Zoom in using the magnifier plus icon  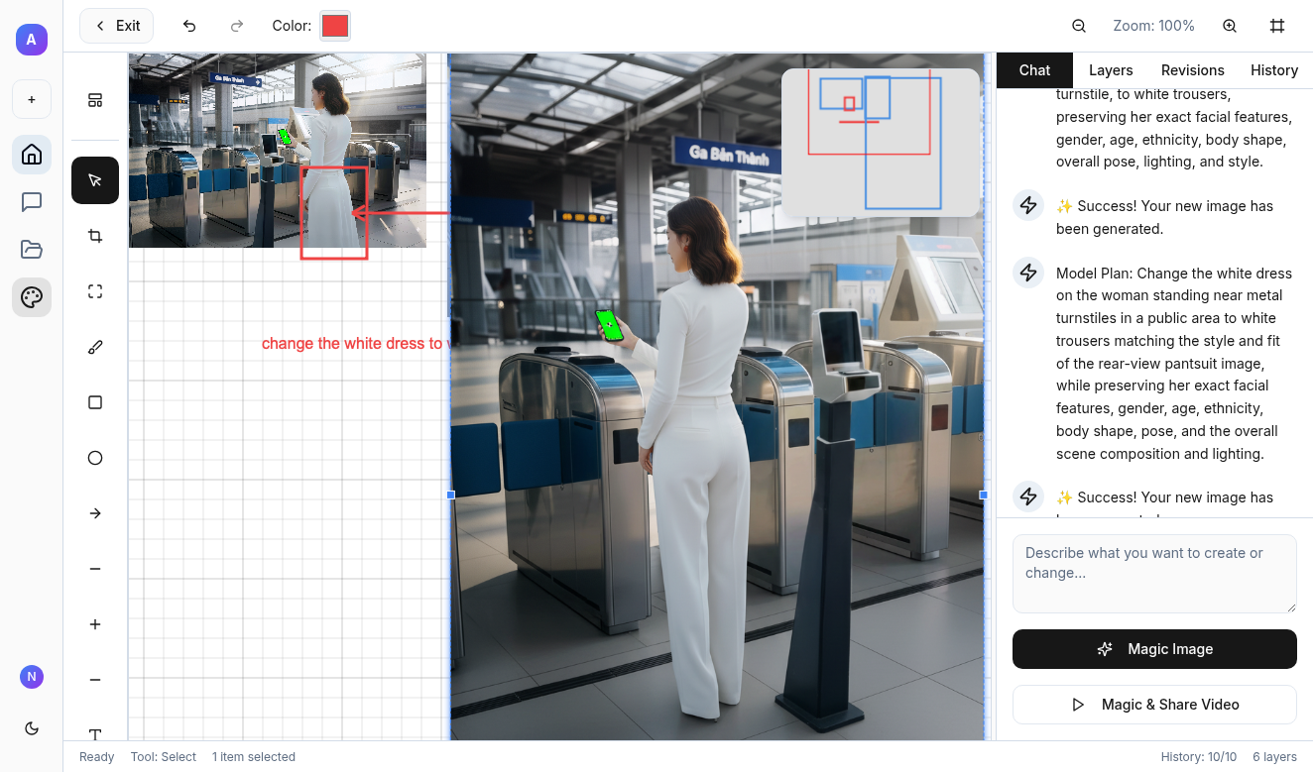1230,26
